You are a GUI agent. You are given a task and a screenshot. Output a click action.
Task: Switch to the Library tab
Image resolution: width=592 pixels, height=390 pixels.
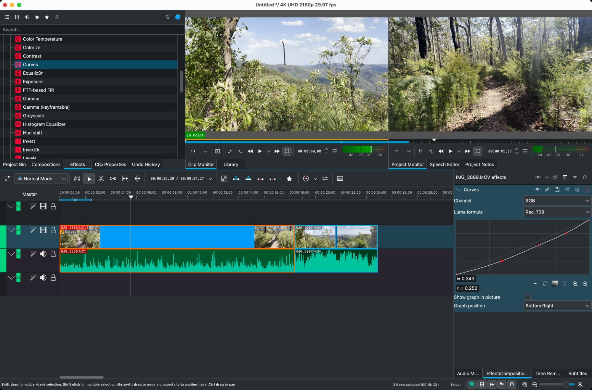[231, 164]
